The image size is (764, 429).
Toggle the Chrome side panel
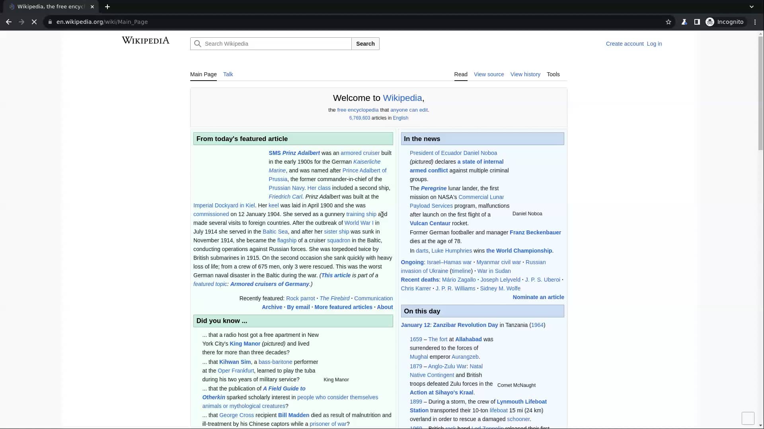pos(697,22)
